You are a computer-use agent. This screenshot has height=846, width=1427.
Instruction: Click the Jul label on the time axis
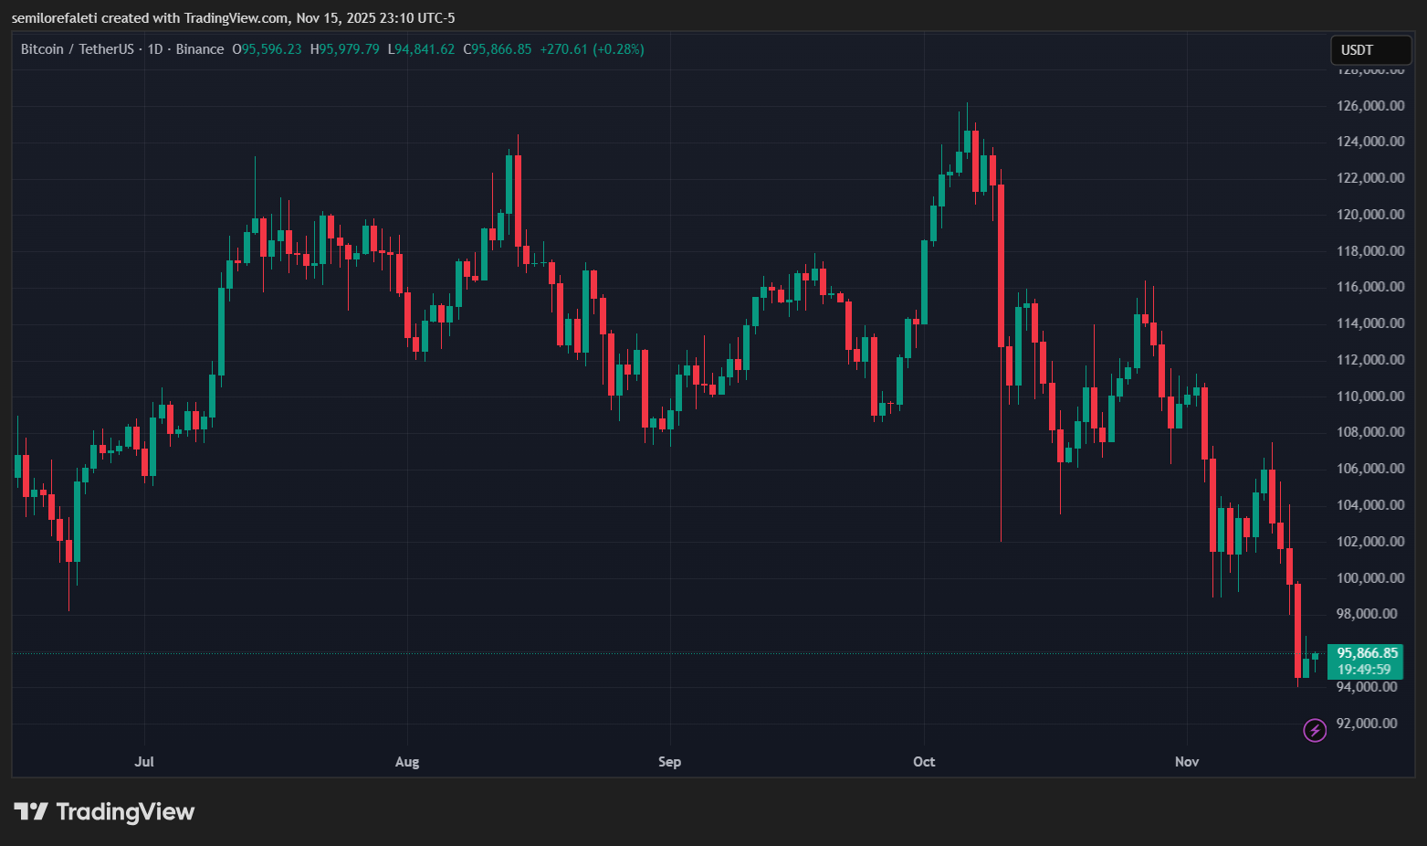[x=143, y=761]
